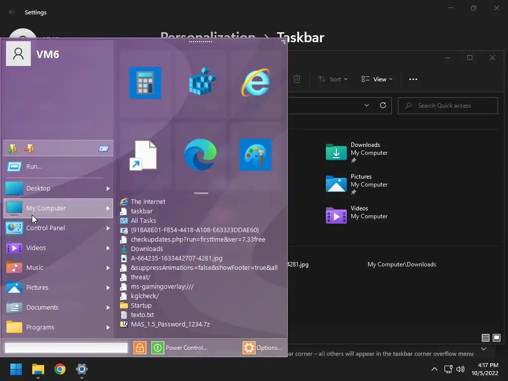Open Desktop in start menu
Screen dimensions: 508x381
point(59,188)
